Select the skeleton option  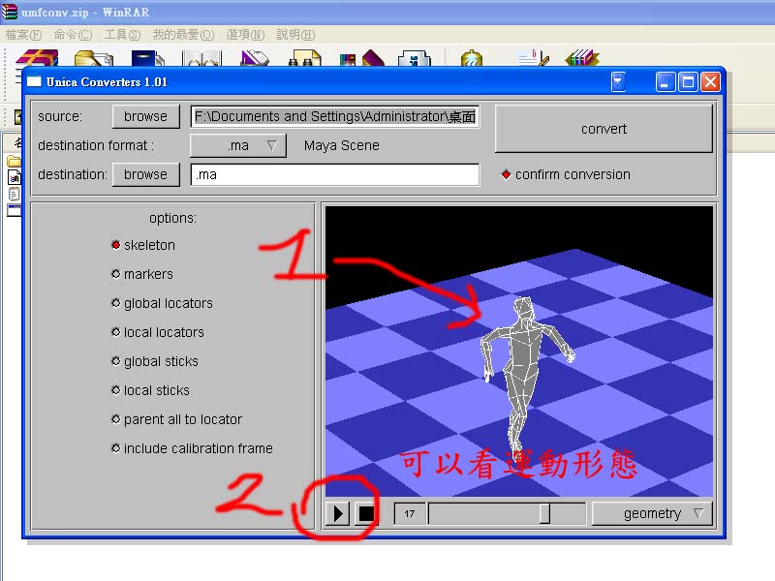tap(143, 245)
